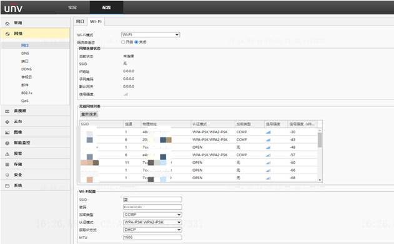
Task: Open the Wi-Fi模式 dropdown
Action: coord(150,35)
